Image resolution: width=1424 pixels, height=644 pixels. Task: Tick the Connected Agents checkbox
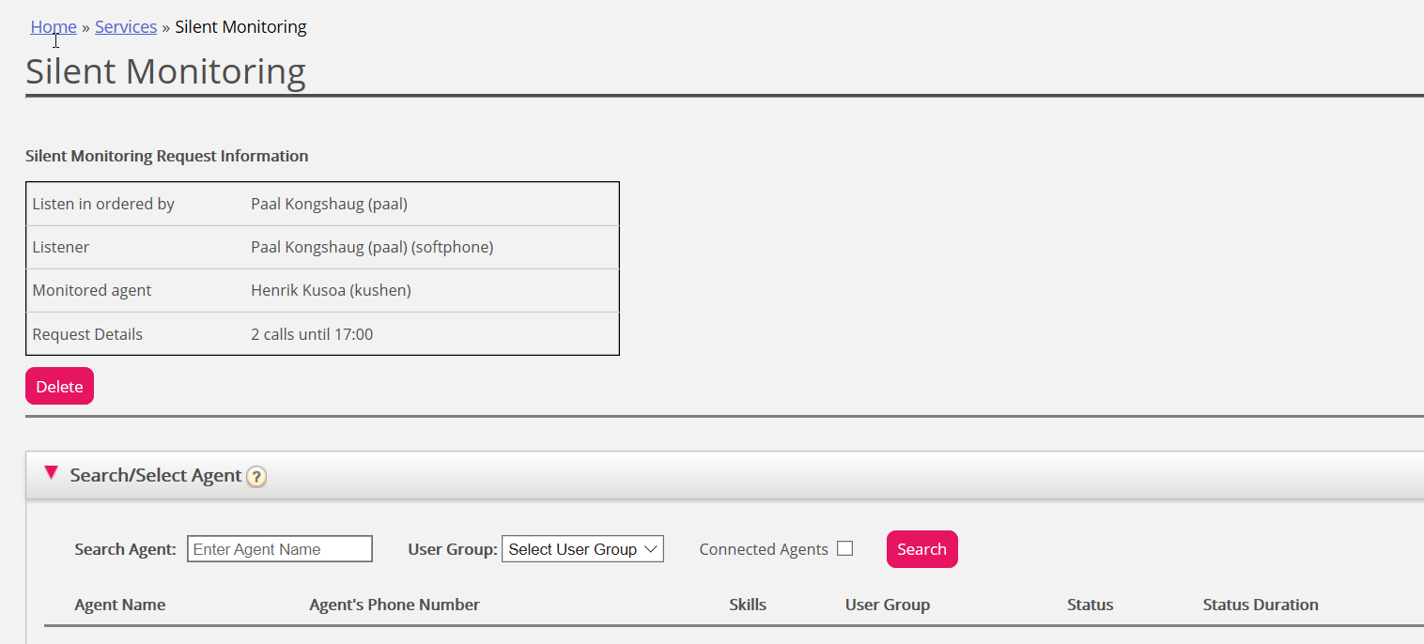click(x=844, y=548)
